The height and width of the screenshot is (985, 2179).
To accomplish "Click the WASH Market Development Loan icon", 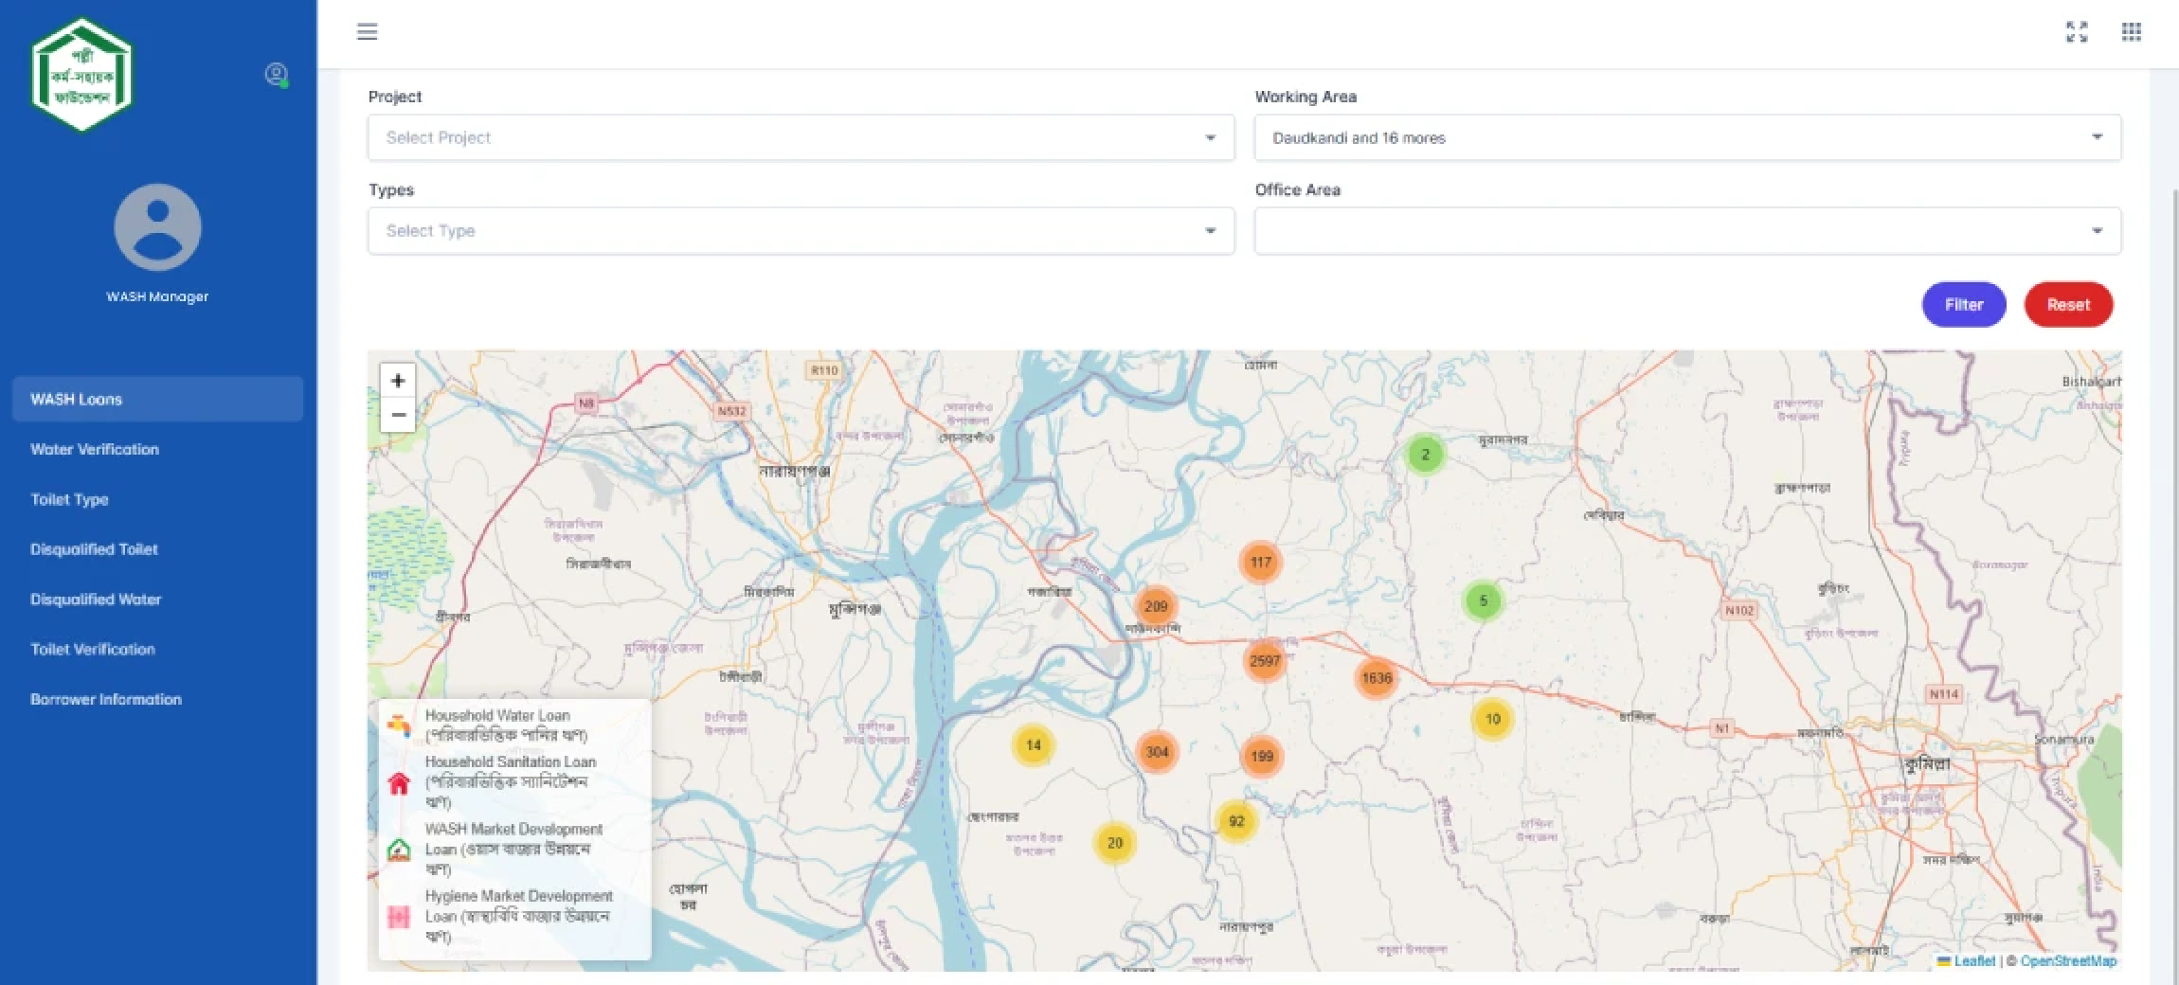I will [399, 850].
